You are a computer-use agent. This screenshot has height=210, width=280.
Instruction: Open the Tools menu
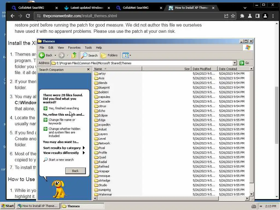pyautogui.click(x=88, y=48)
